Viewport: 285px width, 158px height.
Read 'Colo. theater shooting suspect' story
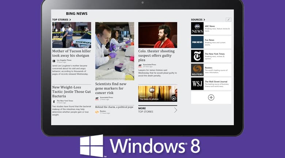click(x=157, y=55)
